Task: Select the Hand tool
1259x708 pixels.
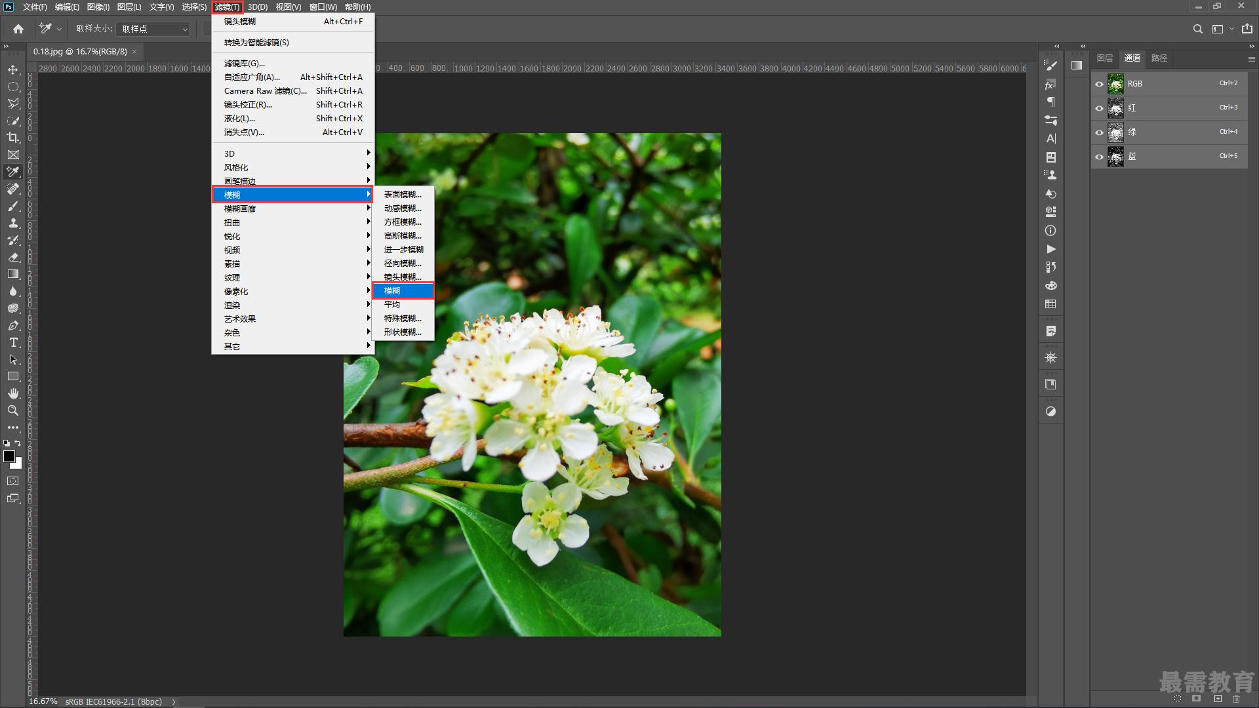Action: click(13, 393)
